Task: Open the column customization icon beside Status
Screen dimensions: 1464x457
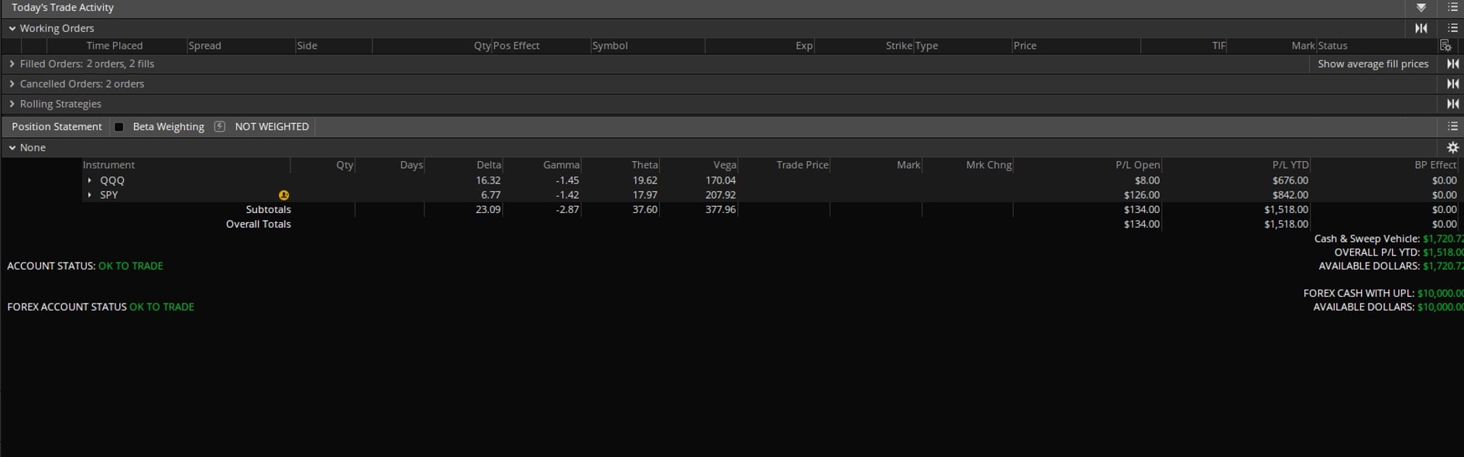Action: 1445,46
